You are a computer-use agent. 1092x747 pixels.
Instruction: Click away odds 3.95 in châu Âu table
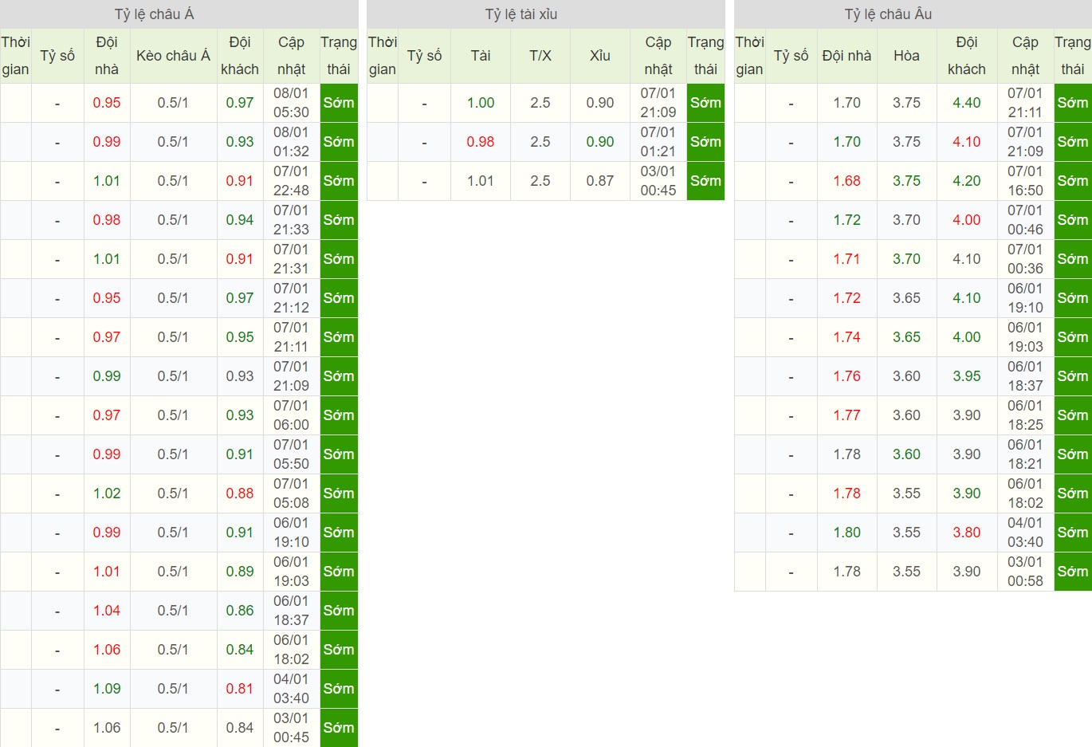click(967, 376)
